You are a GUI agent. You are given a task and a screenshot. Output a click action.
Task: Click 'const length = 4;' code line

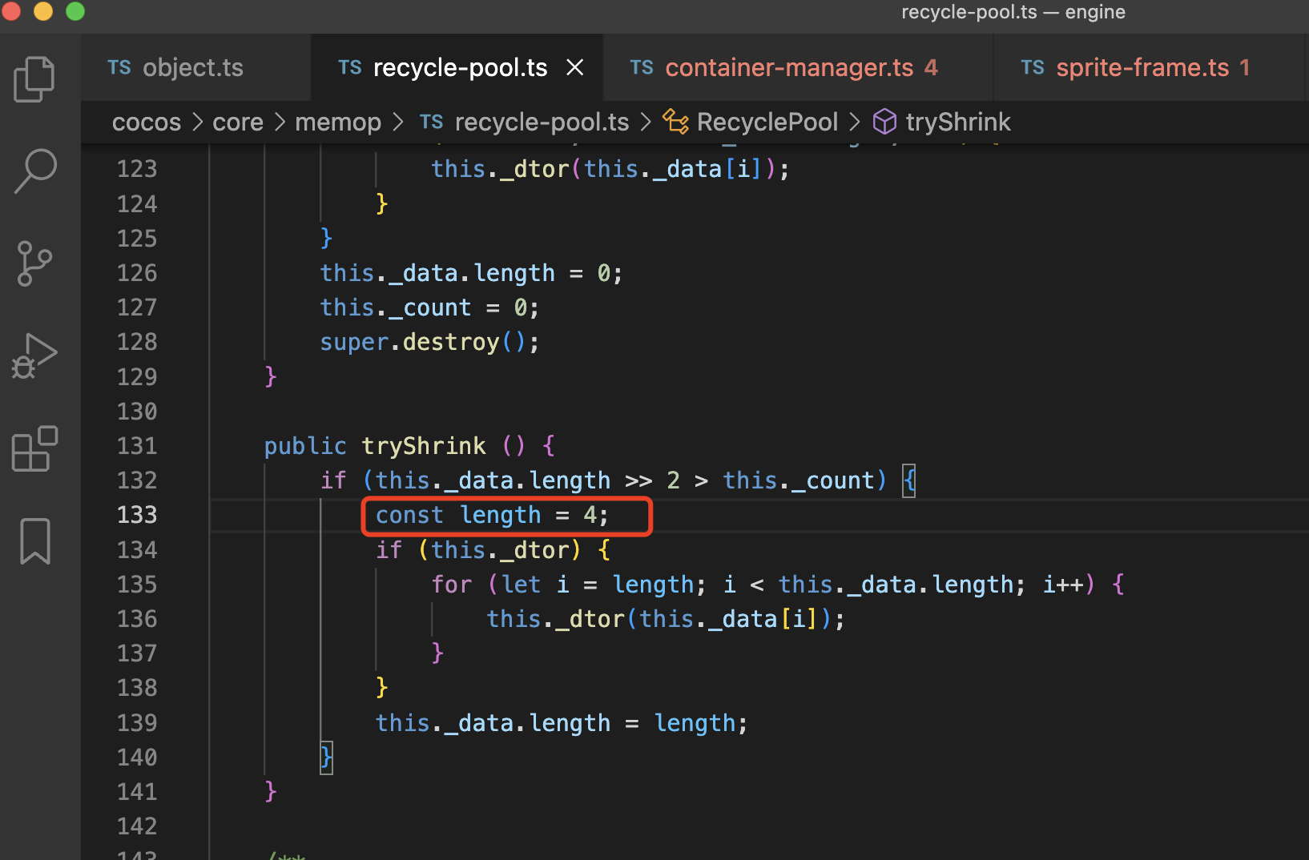(492, 515)
